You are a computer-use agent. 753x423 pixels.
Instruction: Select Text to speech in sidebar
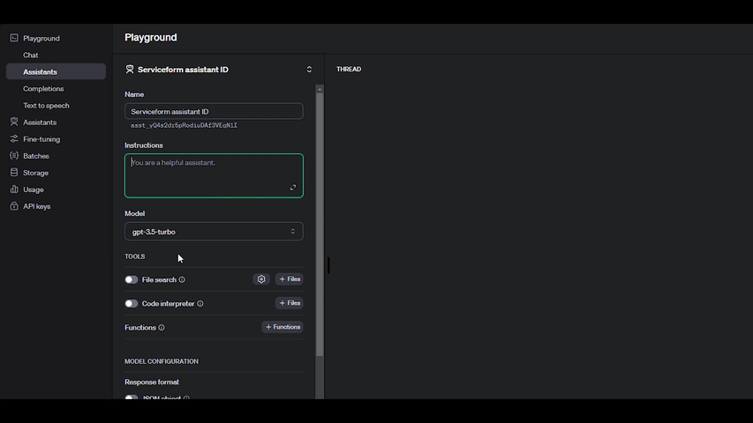(x=46, y=106)
